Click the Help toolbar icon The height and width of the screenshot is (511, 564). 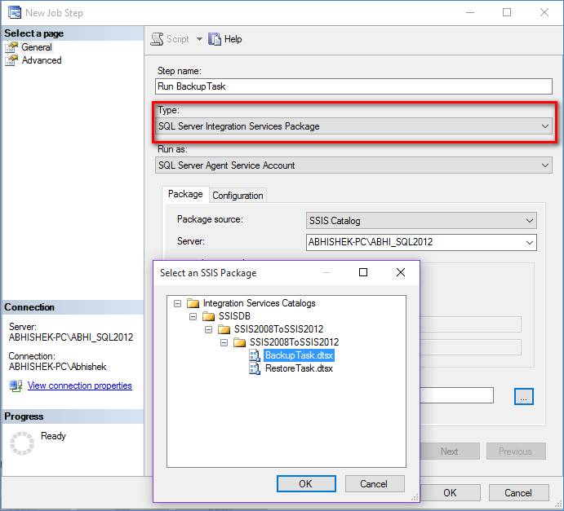(x=215, y=39)
